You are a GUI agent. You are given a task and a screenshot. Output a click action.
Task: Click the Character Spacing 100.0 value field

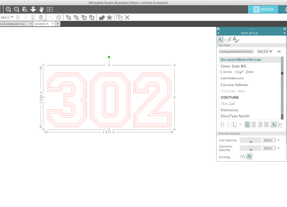[x=268, y=148]
